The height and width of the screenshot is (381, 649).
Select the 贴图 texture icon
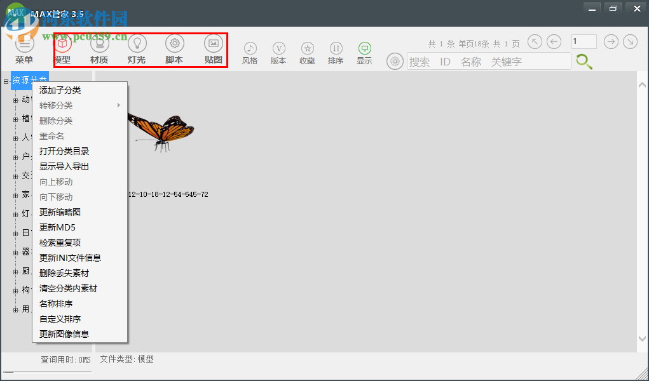point(214,43)
